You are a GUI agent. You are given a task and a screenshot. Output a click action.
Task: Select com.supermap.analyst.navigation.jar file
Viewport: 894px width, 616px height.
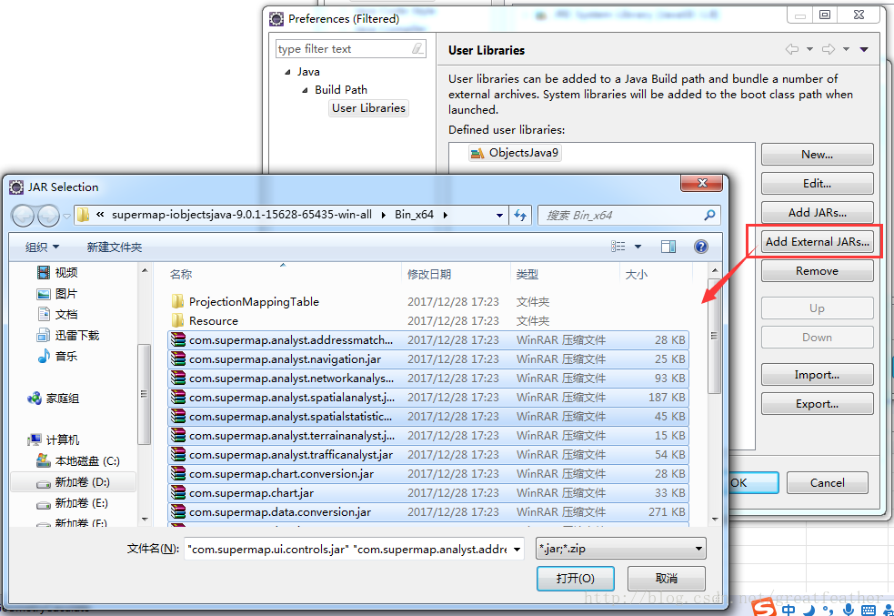428,359
